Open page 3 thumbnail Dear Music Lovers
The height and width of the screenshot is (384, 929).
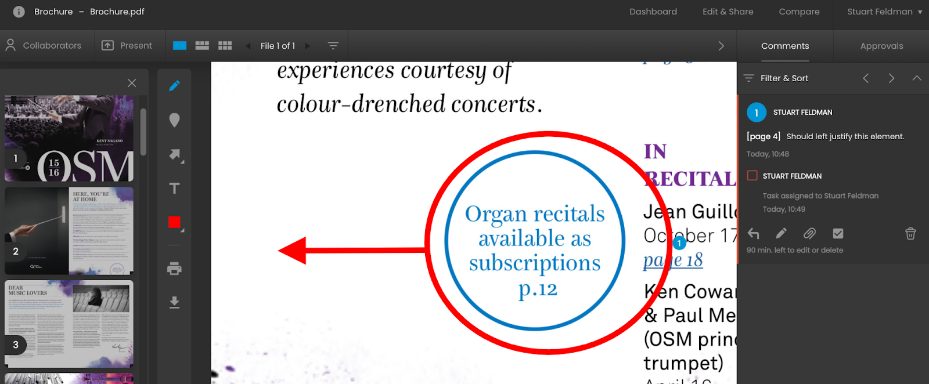[69, 323]
